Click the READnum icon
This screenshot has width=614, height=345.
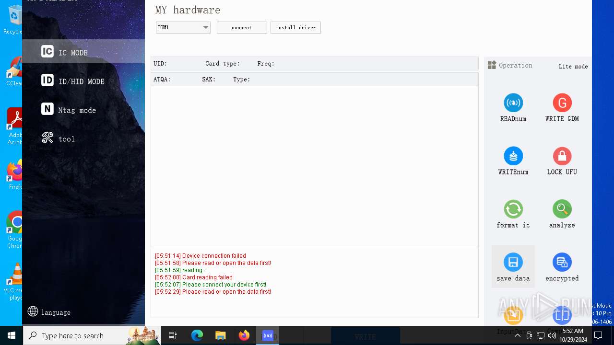pyautogui.click(x=513, y=103)
